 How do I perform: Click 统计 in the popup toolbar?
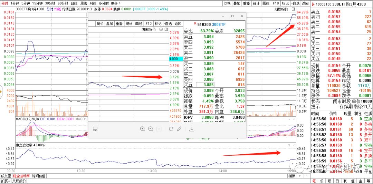129,23
